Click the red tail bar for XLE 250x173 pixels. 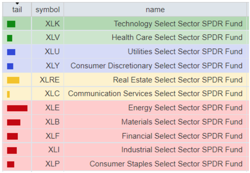(17, 108)
